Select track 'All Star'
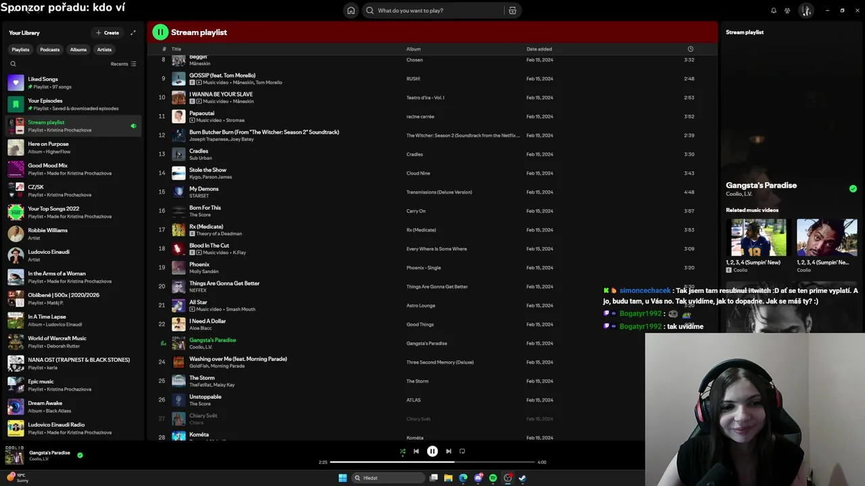 (198, 302)
